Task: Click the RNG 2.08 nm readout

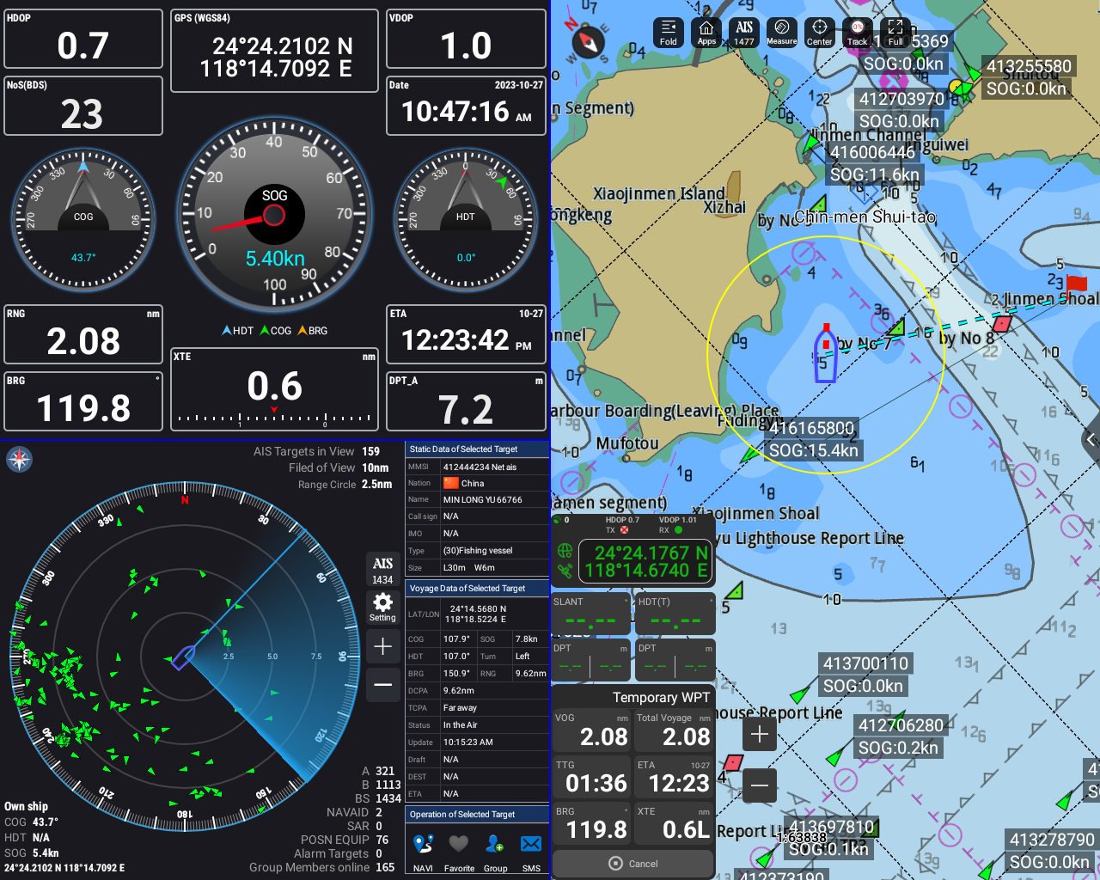Action: pos(83,334)
